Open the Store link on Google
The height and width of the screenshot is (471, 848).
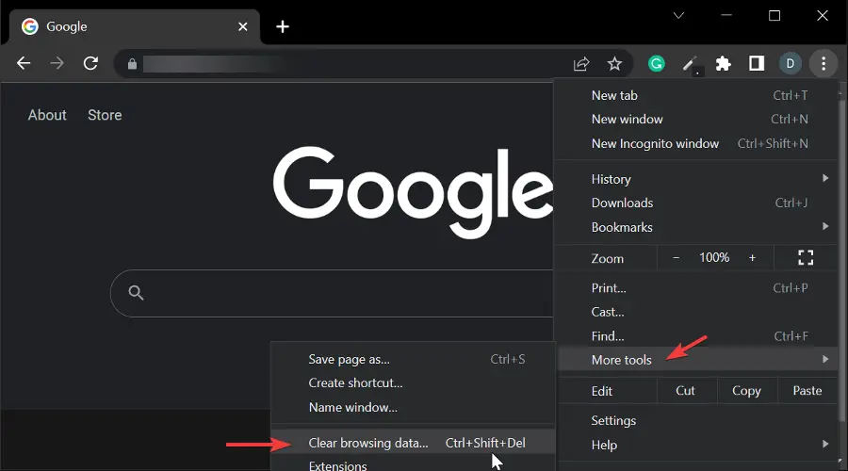[105, 115]
